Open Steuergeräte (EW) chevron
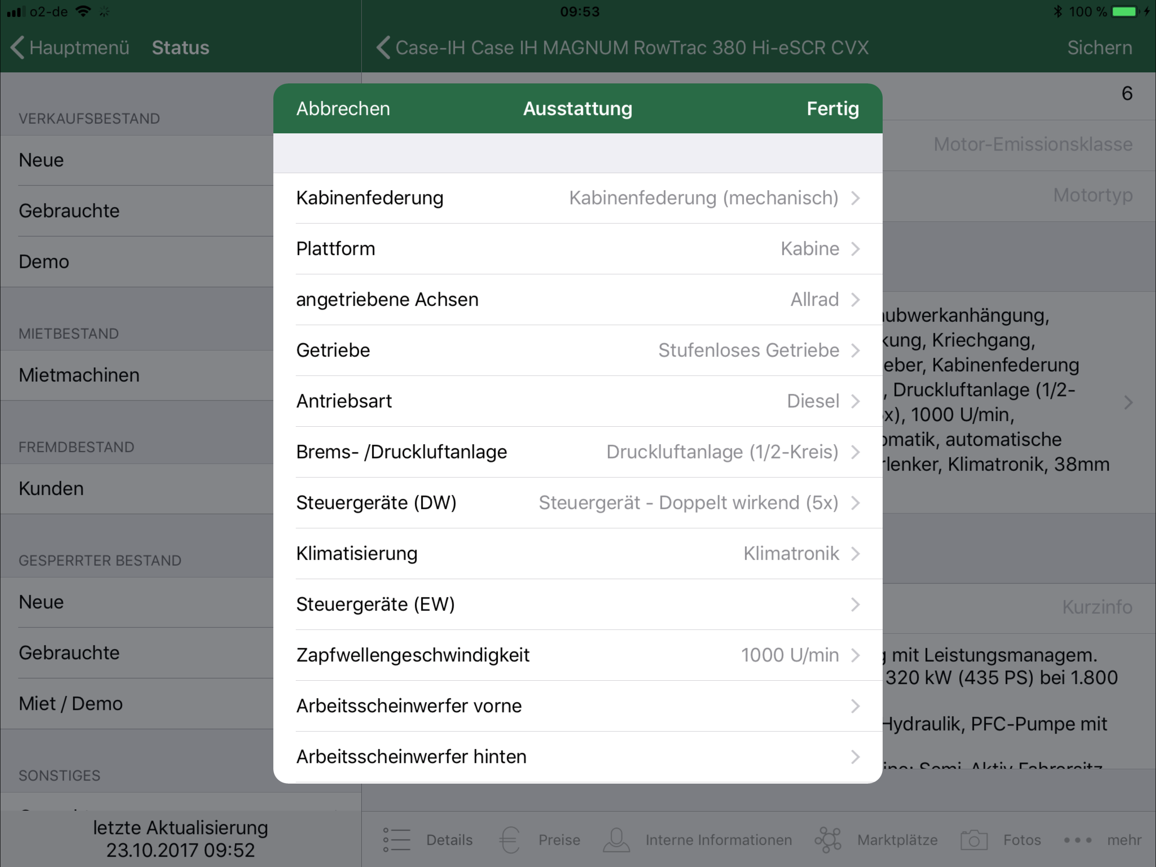This screenshot has width=1156, height=867. pos(856,605)
